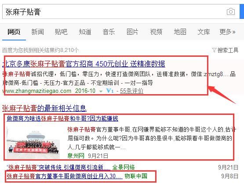This screenshot has height=187, width=244.
Task: Go to the 知道 tab
Action: (85, 32)
